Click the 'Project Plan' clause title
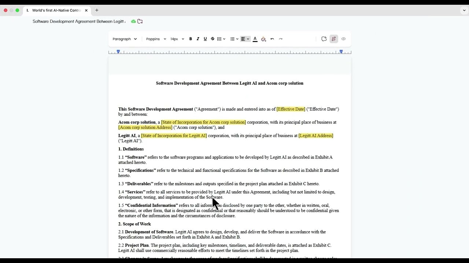Image resolution: width=469 pixels, height=263 pixels. tap(137, 245)
